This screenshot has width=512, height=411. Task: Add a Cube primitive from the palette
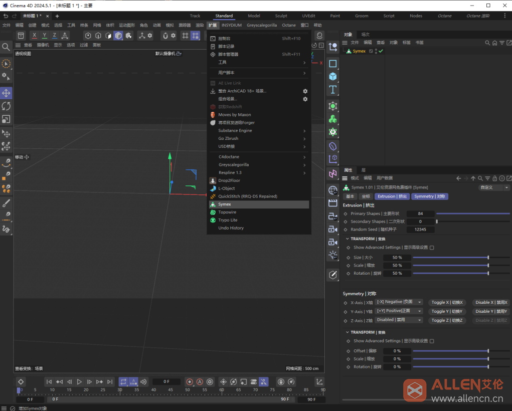tap(333, 77)
